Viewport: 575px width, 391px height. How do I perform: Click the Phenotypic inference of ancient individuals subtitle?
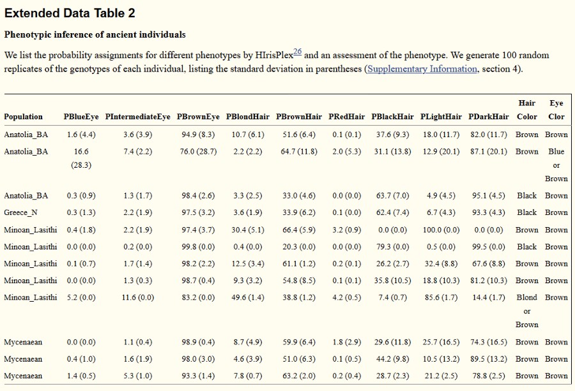tap(95, 34)
